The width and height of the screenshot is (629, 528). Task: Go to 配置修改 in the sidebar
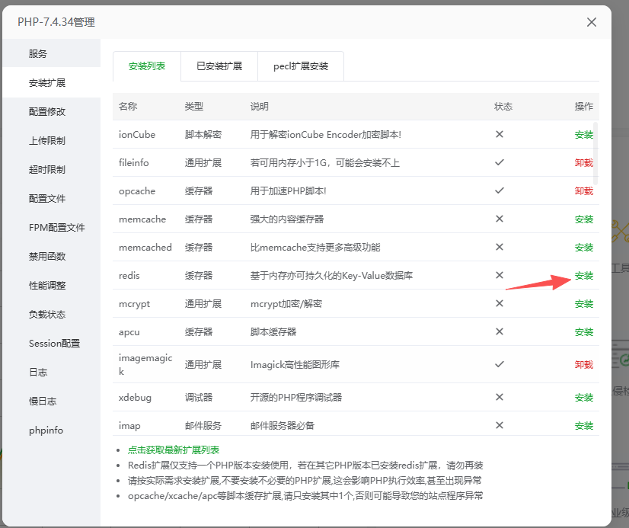51,111
